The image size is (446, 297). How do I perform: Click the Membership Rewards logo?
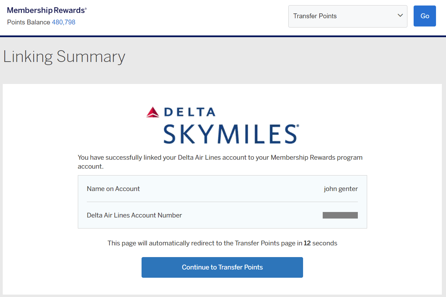[x=46, y=10]
